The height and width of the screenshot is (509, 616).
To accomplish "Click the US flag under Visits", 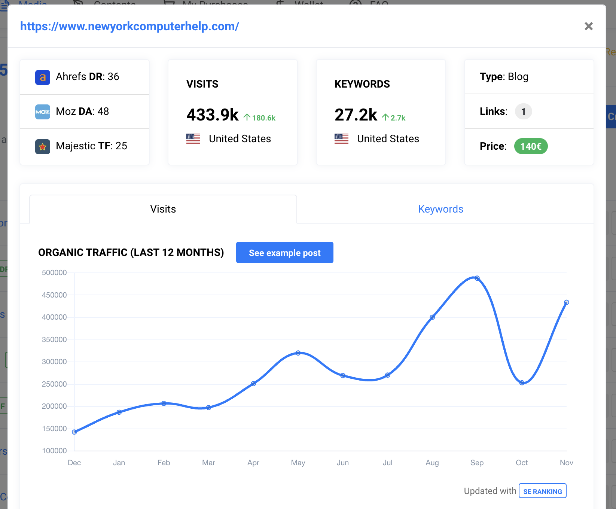I will [193, 139].
